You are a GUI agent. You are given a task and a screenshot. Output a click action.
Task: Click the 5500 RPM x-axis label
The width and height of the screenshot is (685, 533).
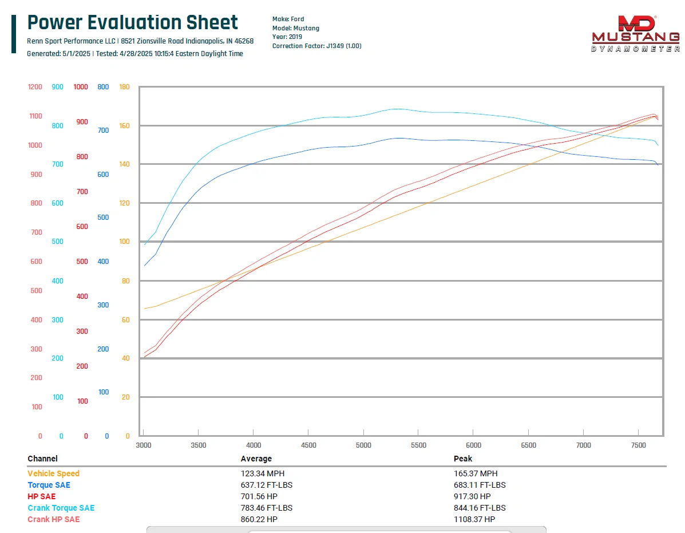pos(418,445)
